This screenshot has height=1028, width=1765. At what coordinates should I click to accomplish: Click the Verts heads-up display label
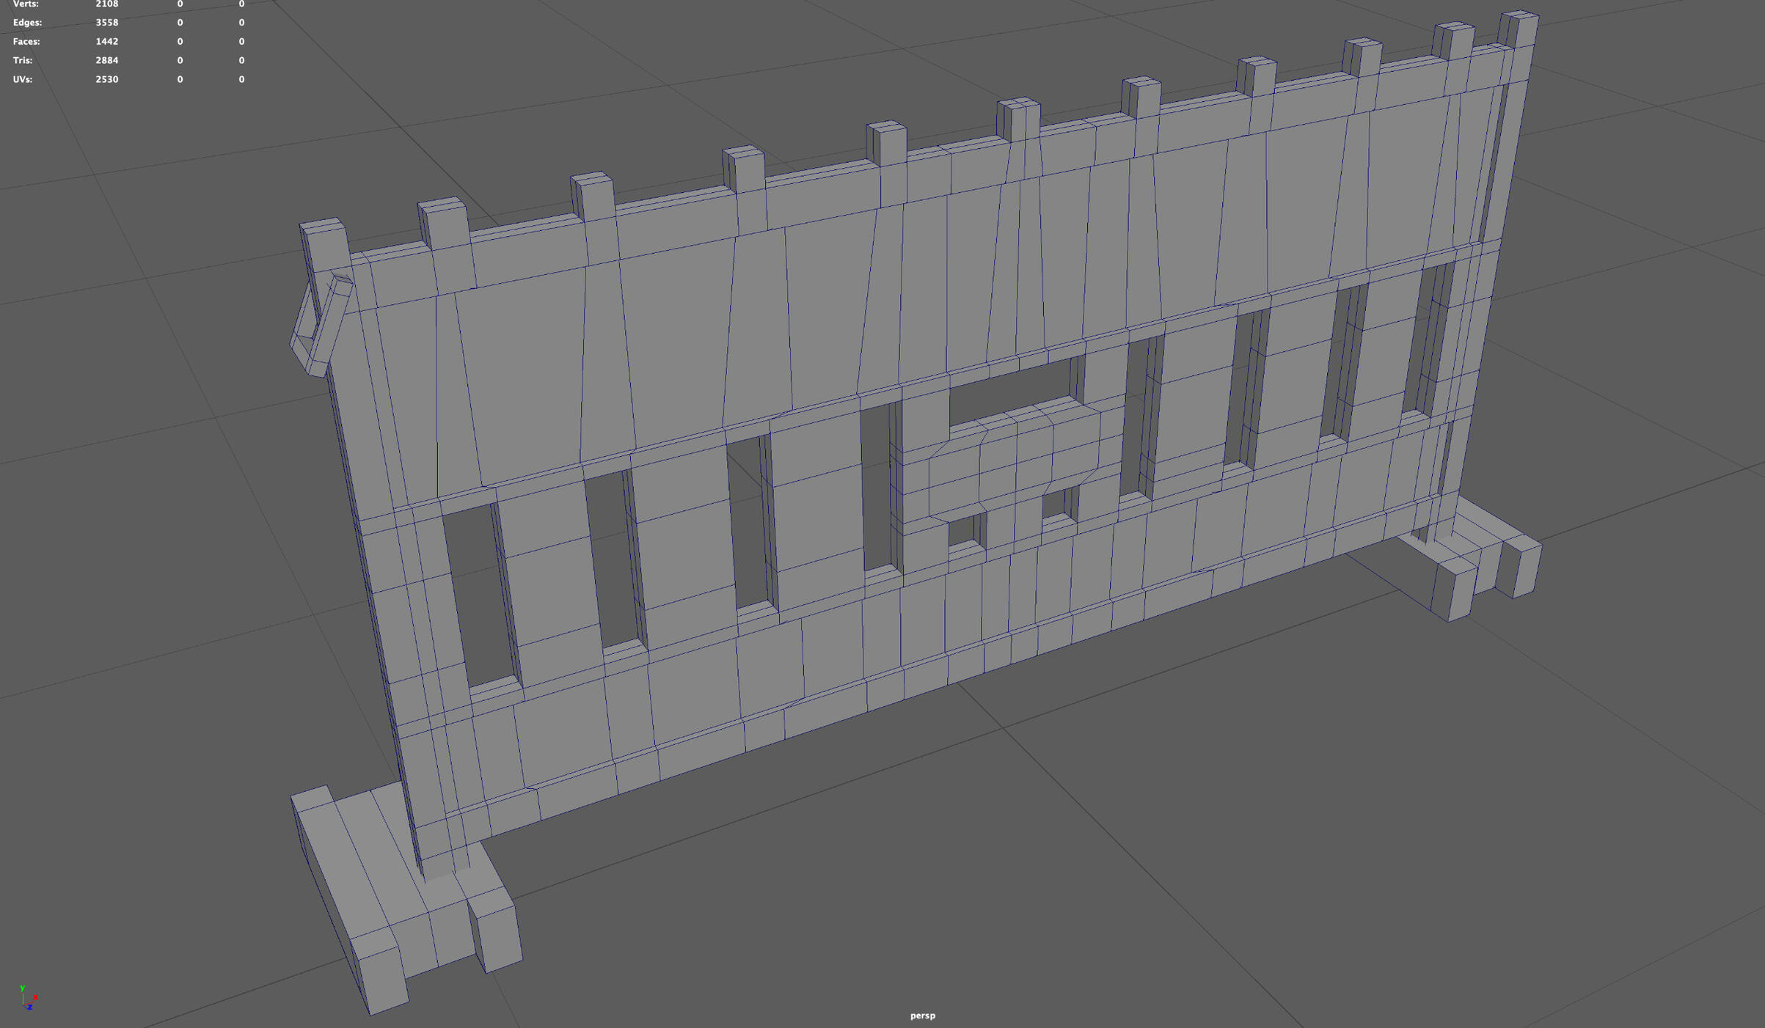coord(27,4)
